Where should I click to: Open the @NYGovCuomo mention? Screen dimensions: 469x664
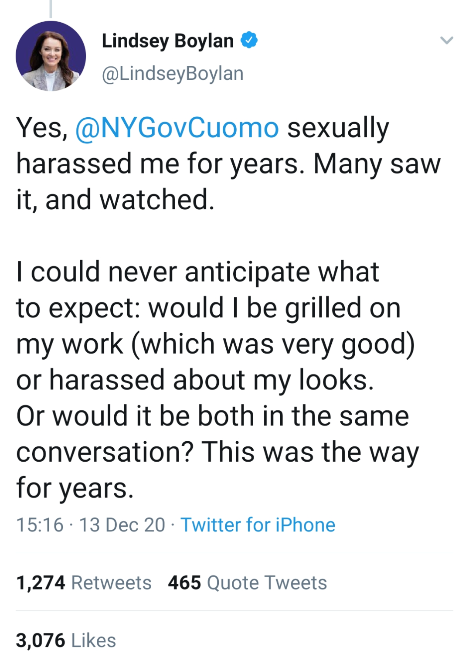(177, 128)
